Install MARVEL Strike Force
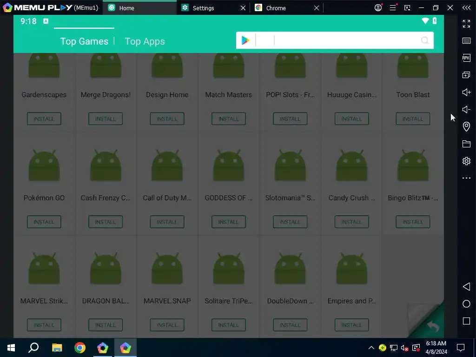Image resolution: width=476 pixels, height=357 pixels. (44, 325)
